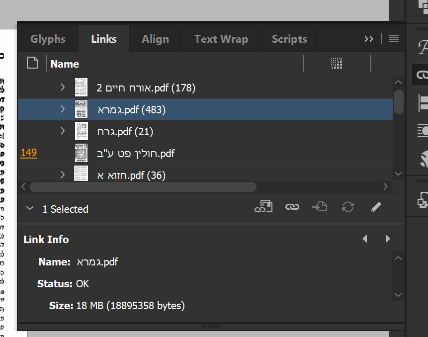Collapse the 1 Selected Link Info section
Viewport: 428px width, 337px height.
(x=30, y=209)
